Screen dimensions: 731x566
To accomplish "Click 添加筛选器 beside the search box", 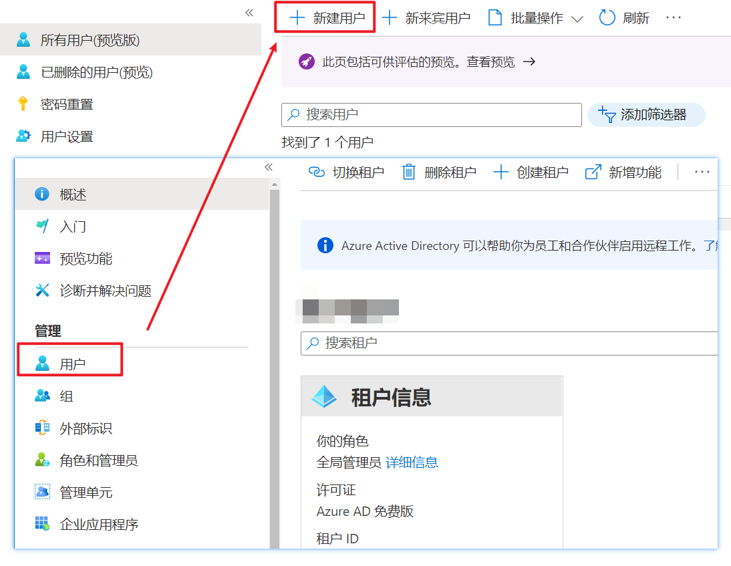I will [x=646, y=114].
